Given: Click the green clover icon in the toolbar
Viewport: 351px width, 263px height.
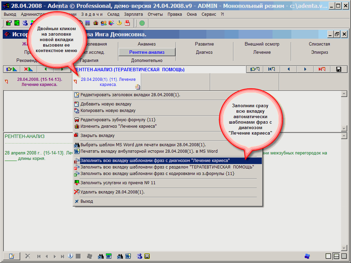Looking at the screenshot, I should [x=142, y=23].
